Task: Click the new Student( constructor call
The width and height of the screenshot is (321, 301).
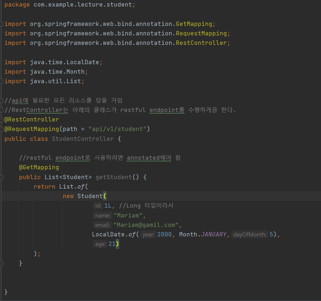Action: tap(85, 196)
